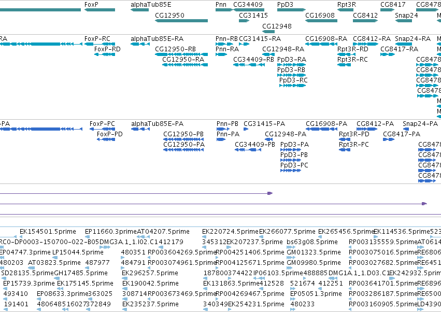Open the EK220724.5prime EST label

point(230,232)
